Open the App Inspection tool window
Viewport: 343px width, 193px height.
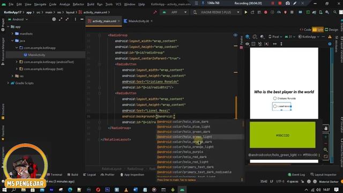coord(132,175)
